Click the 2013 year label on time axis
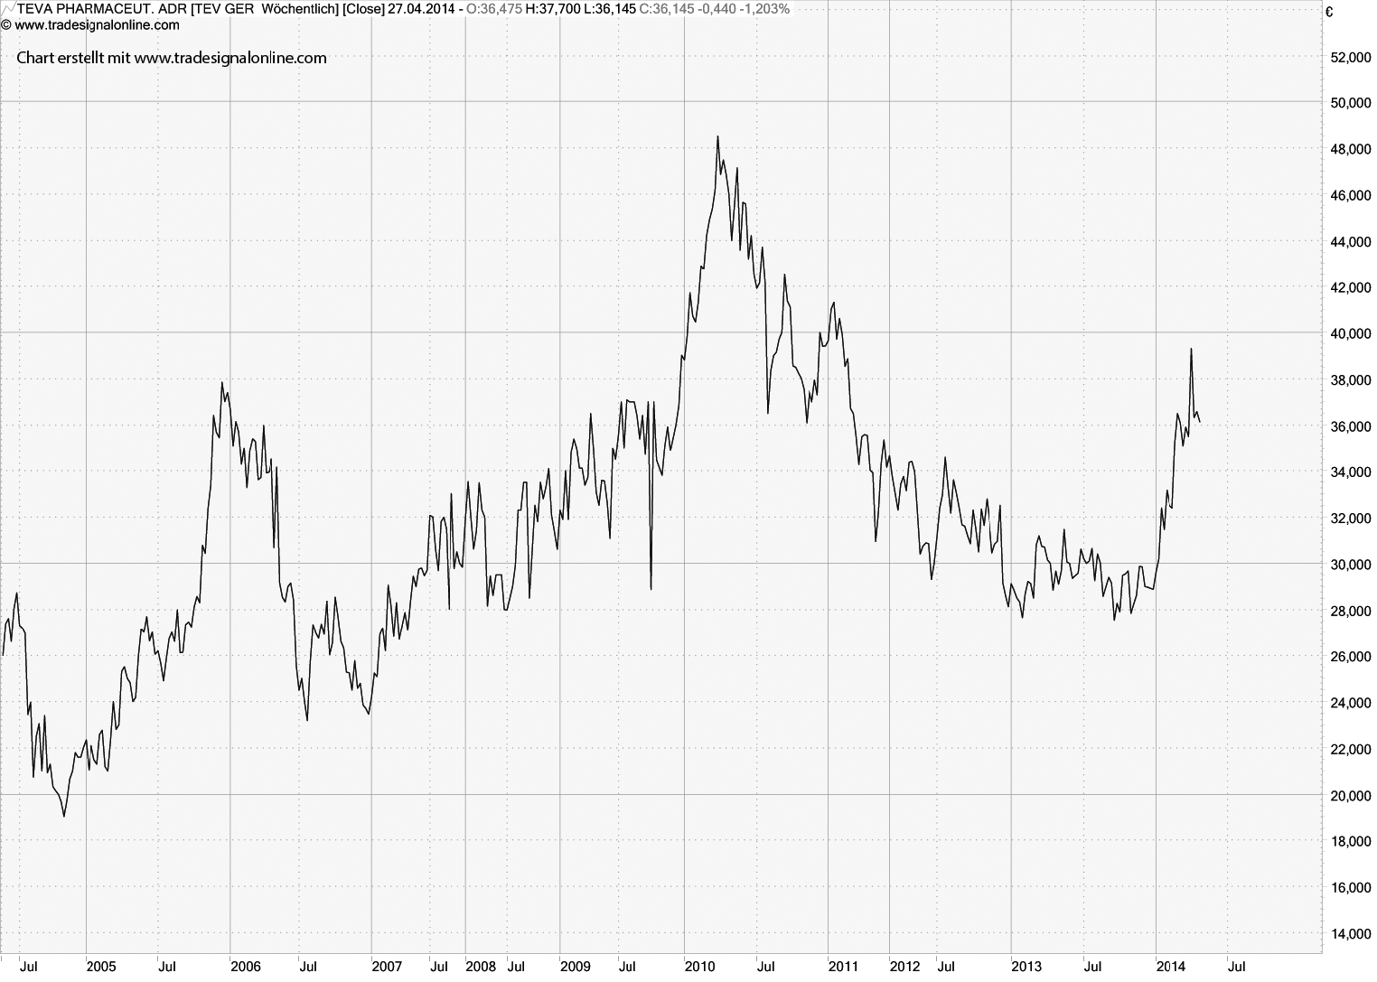The width and height of the screenshot is (1377, 982). click(1026, 967)
